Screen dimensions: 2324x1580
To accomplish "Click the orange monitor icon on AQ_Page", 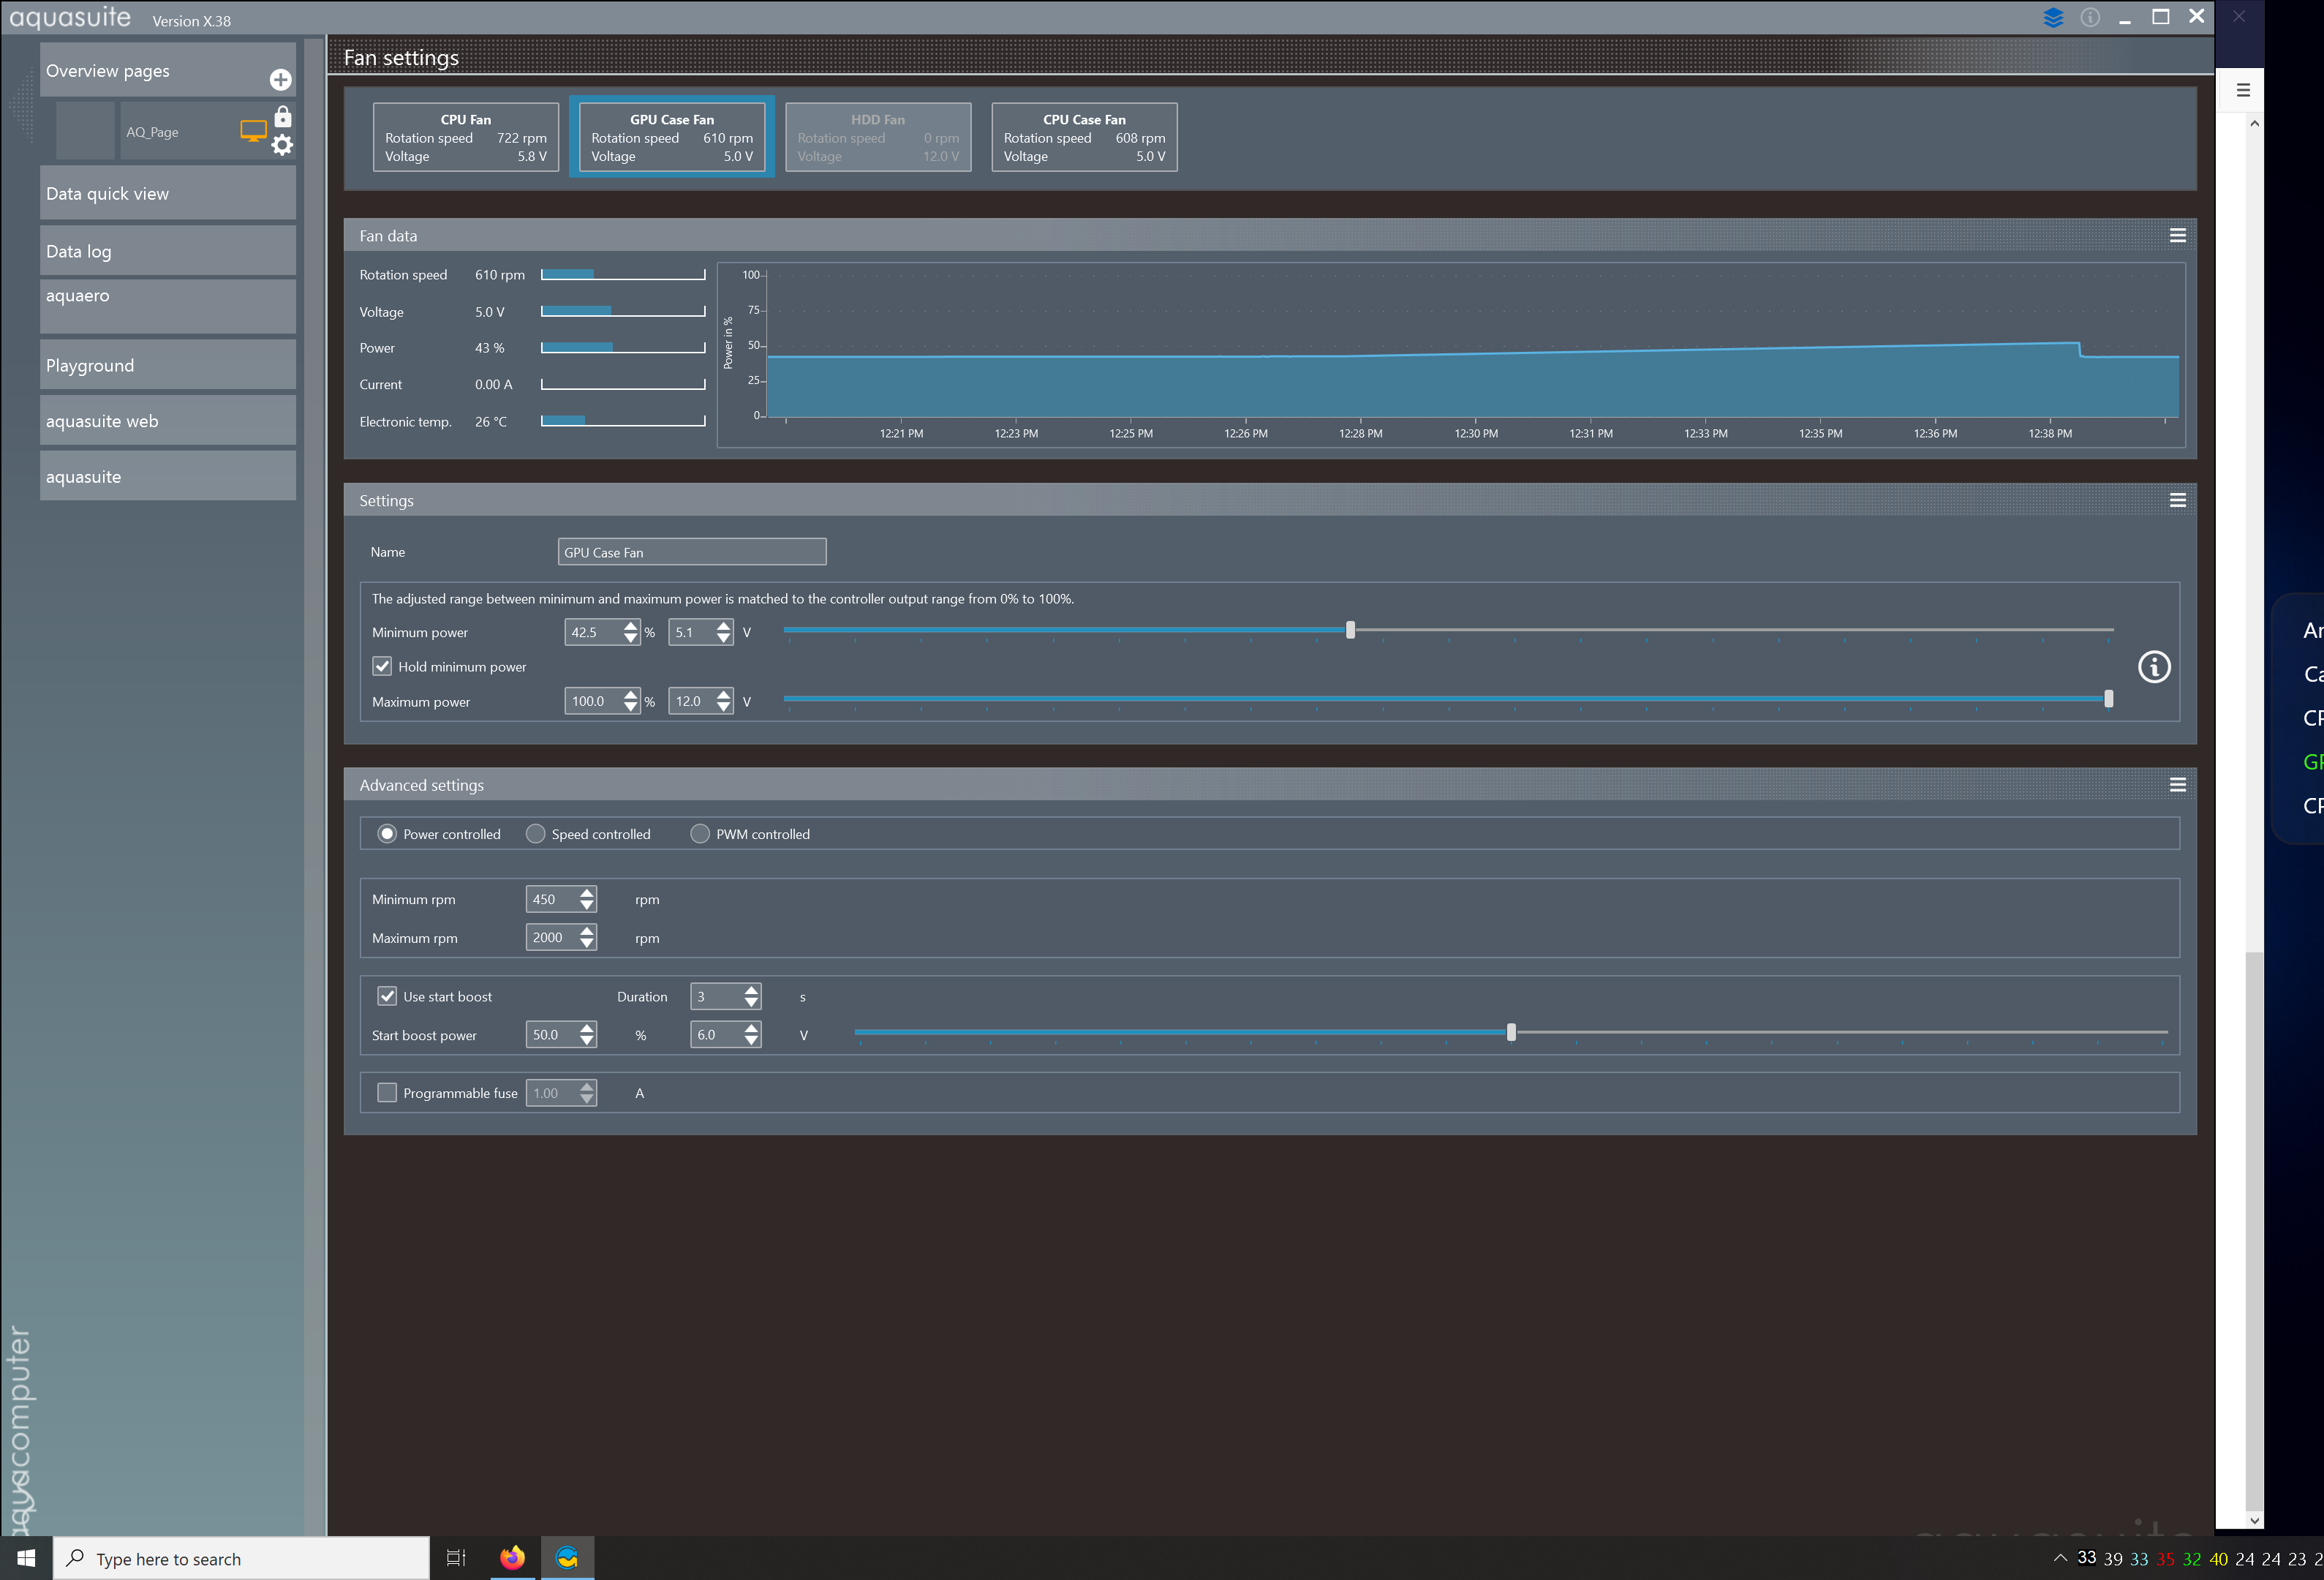I will click(x=253, y=131).
